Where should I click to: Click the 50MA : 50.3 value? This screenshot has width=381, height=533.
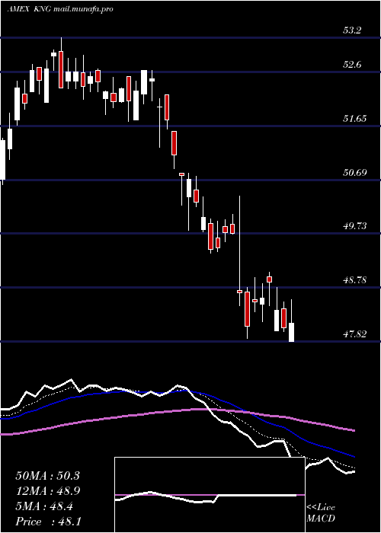point(47,476)
